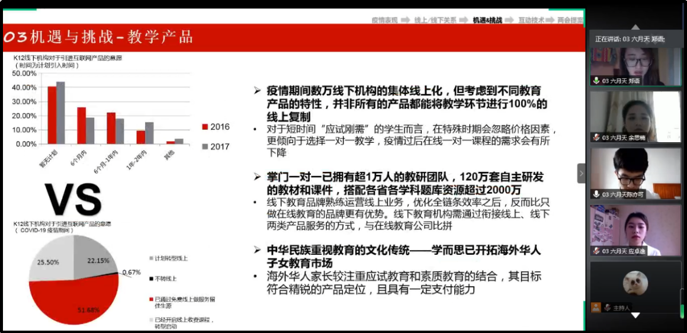The height and width of the screenshot is (333, 687).
Task: Click the sidebar vertical scrollbar
Action: [x=682, y=302]
